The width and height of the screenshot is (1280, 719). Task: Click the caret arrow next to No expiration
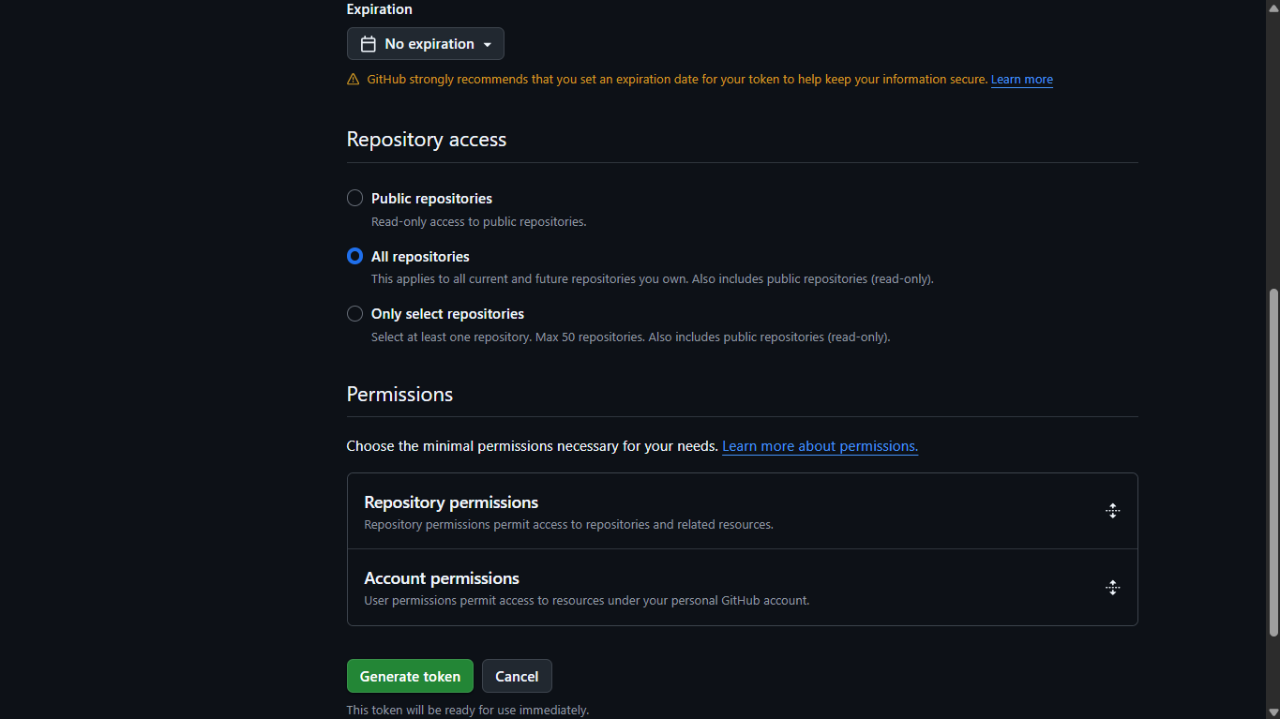(488, 45)
